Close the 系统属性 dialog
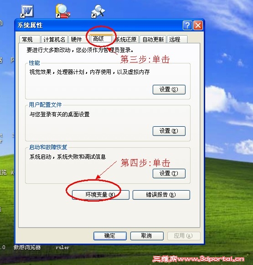This screenshot has width=253, height=265. [x=198, y=26]
